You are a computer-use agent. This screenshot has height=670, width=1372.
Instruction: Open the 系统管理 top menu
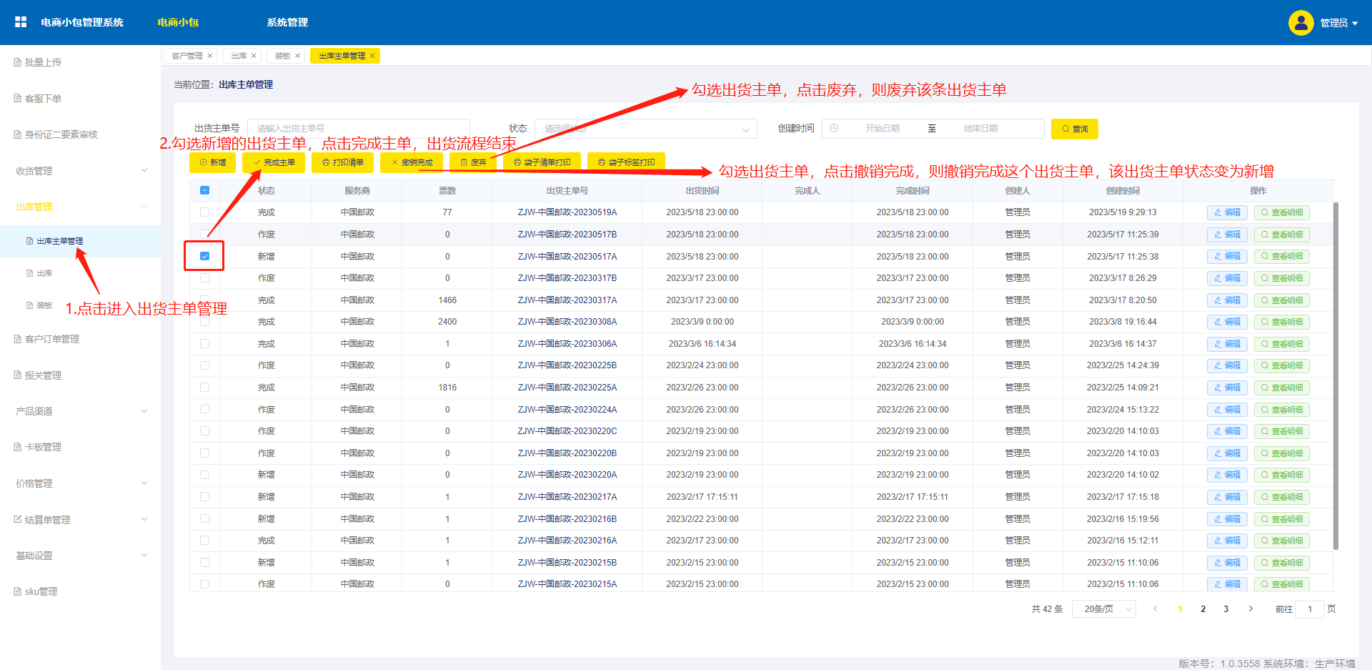287,22
